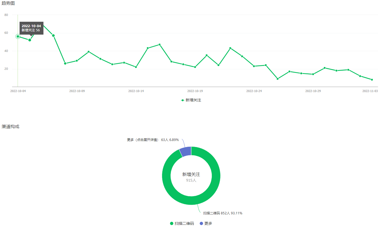The image size is (389, 227).
Task: Click the blue 更多 segment of the donut
Action: (x=186, y=151)
